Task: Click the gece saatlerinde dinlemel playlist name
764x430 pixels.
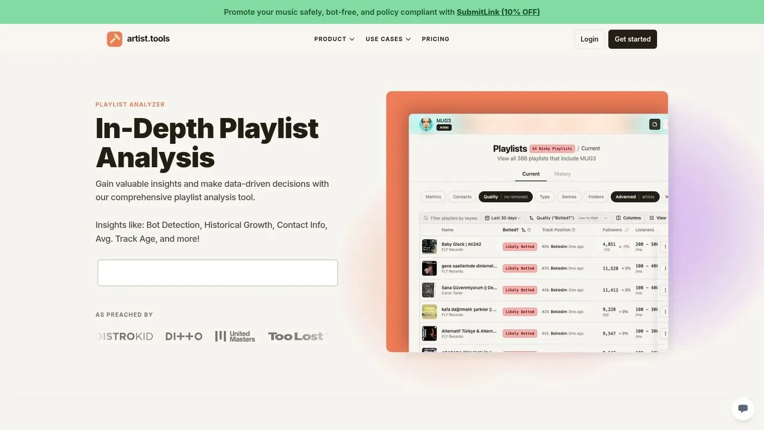Action: pyautogui.click(x=469, y=266)
